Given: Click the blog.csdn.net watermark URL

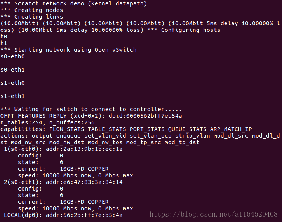Looking at the screenshot, I should [214, 214].
